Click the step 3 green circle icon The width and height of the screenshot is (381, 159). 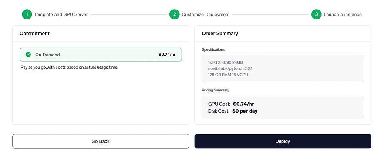pyautogui.click(x=317, y=14)
